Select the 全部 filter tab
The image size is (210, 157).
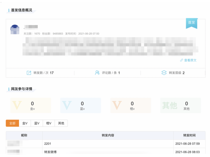pyautogui.click(x=12, y=123)
